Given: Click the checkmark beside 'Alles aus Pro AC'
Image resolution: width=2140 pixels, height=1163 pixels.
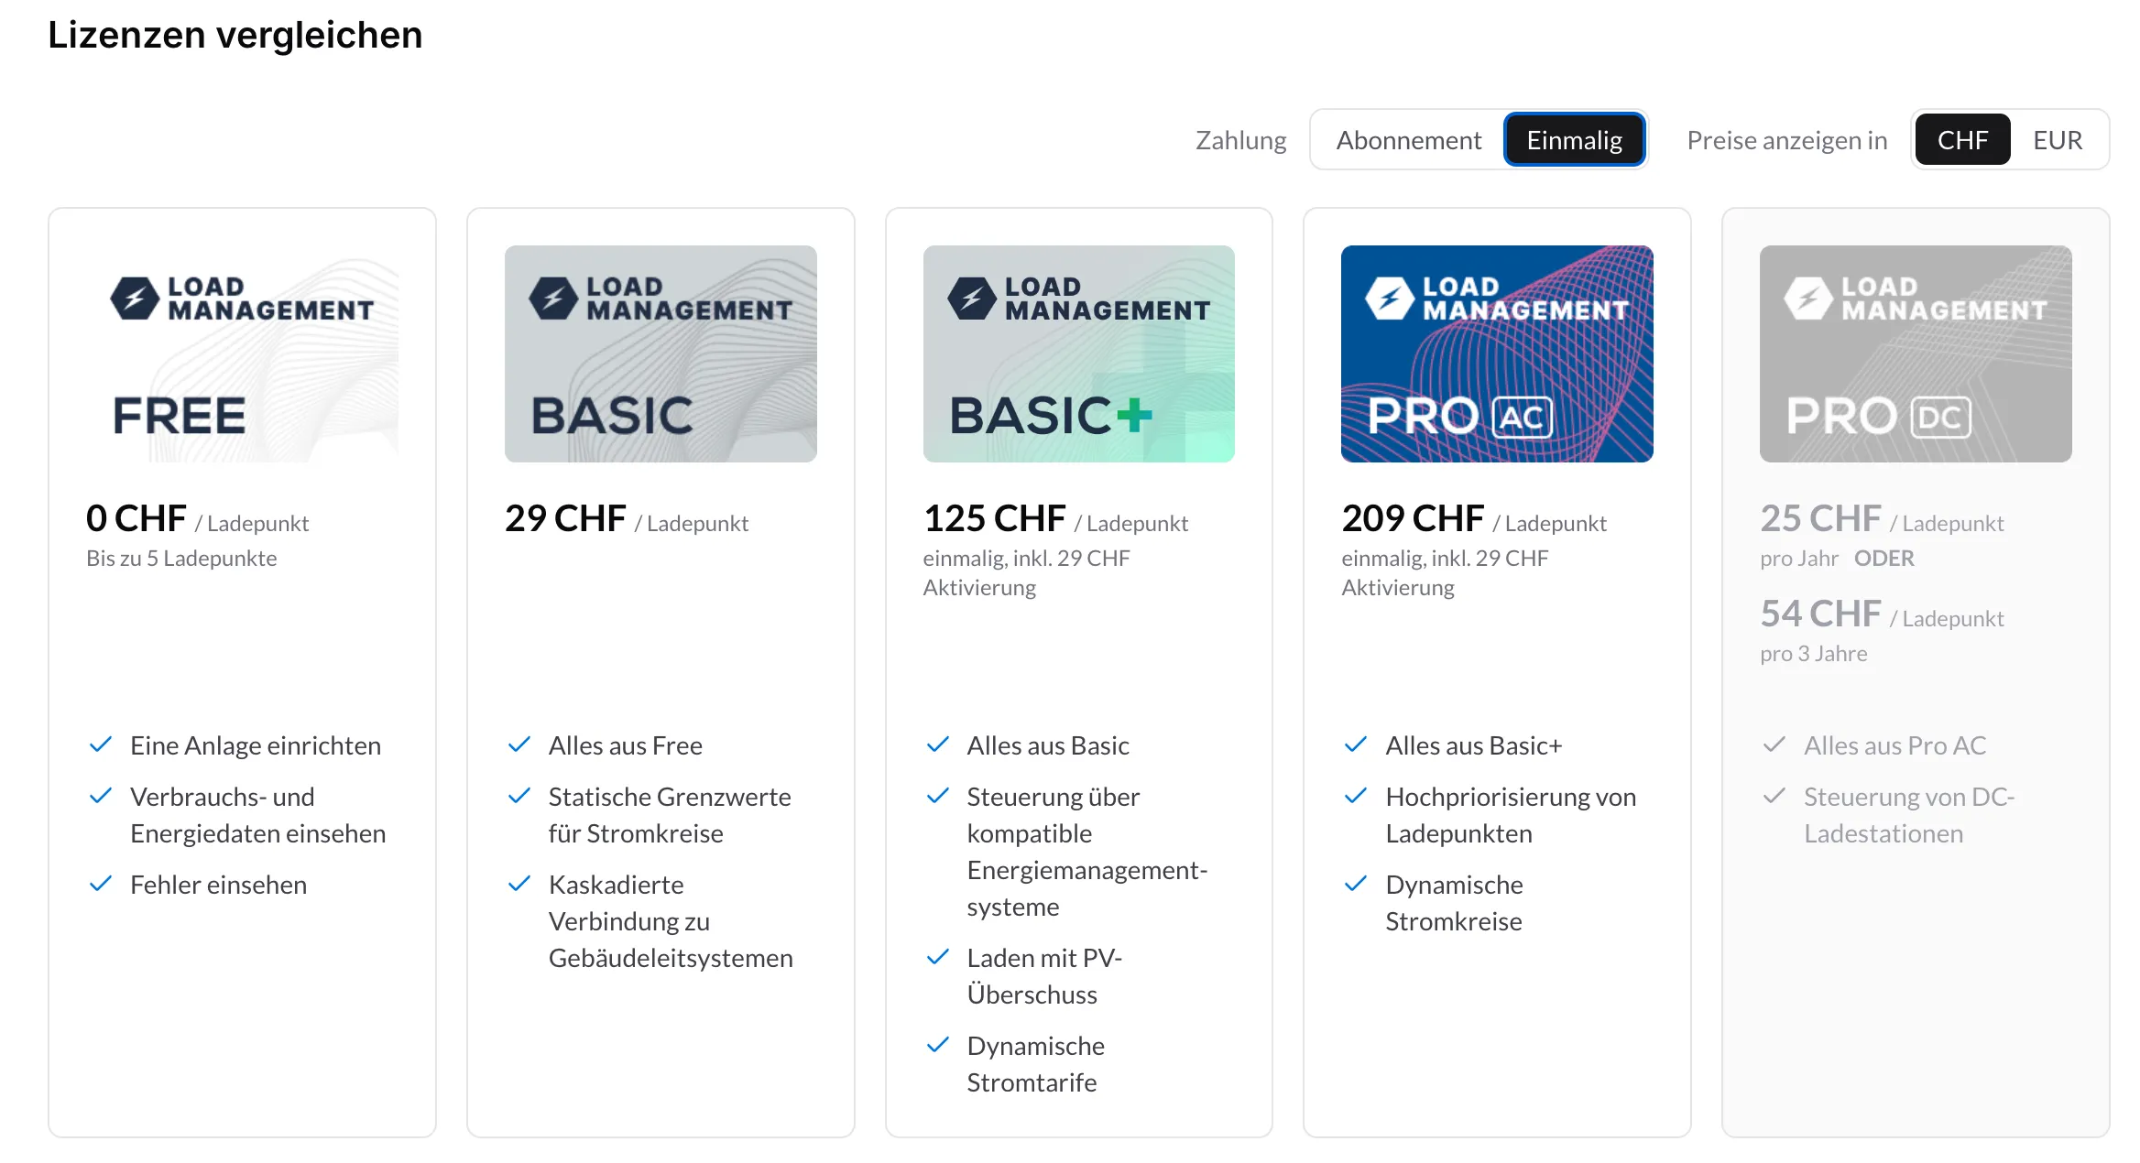Looking at the screenshot, I should tap(1774, 745).
